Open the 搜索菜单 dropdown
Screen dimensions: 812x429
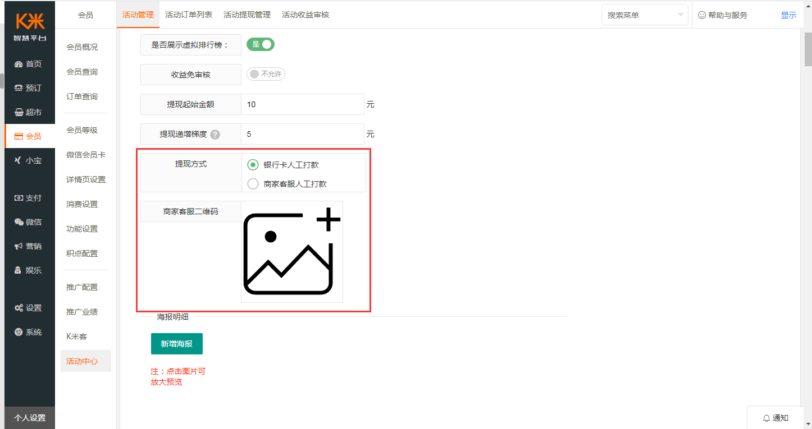pos(645,15)
